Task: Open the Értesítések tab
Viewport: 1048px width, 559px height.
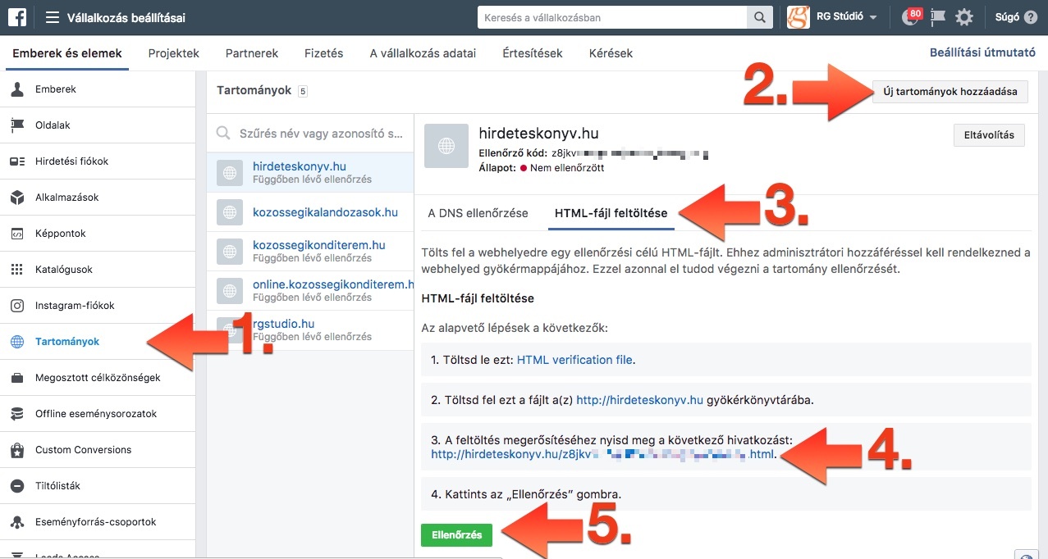Action: coord(533,53)
